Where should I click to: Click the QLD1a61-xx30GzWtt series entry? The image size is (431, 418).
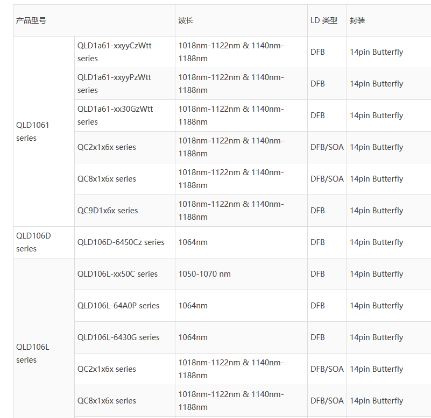click(x=115, y=116)
